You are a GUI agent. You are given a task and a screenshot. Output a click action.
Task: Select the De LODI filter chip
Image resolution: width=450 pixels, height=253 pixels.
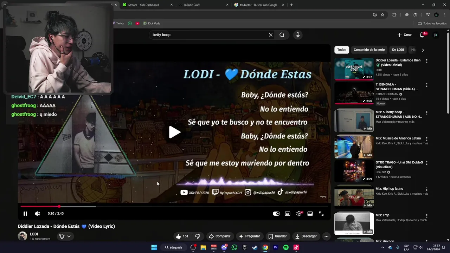click(x=398, y=50)
